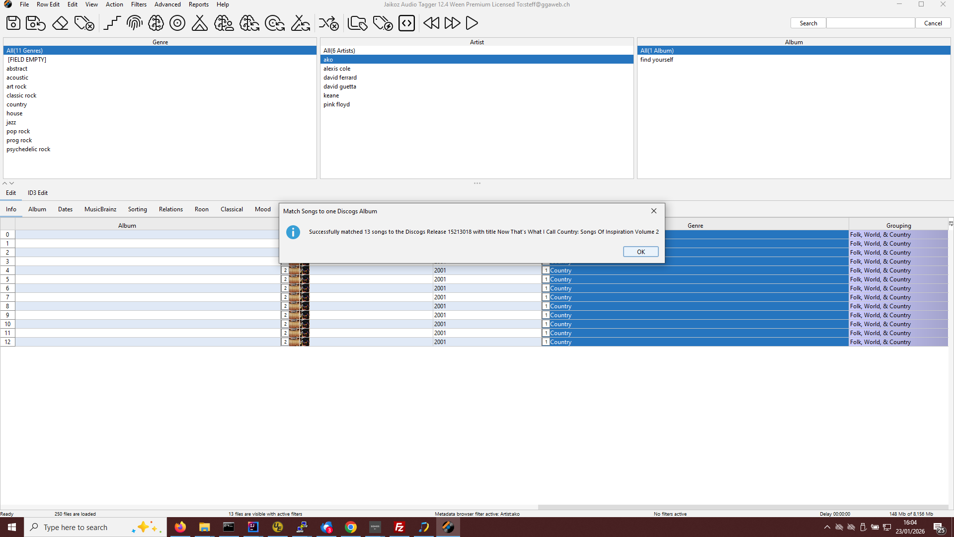Click the table column chooser icon in the corner
The height and width of the screenshot is (537, 954).
(x=951, y=224)
